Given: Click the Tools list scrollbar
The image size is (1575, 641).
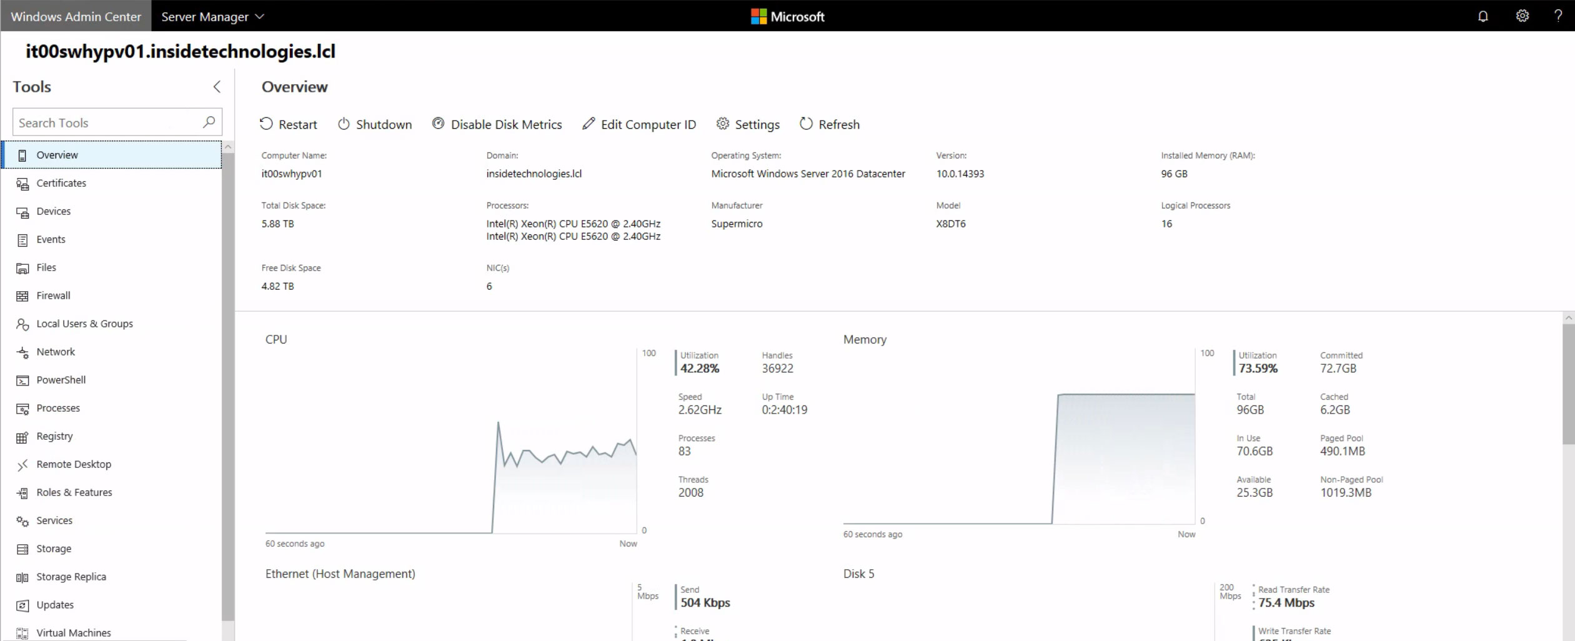Looking at the screenshot, I should click(228, 387).
